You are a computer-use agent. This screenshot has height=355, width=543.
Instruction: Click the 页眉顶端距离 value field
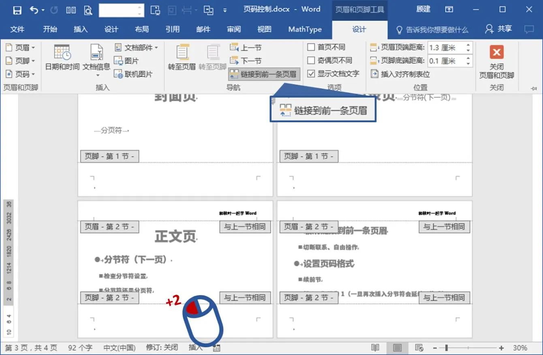coord(446,47)
